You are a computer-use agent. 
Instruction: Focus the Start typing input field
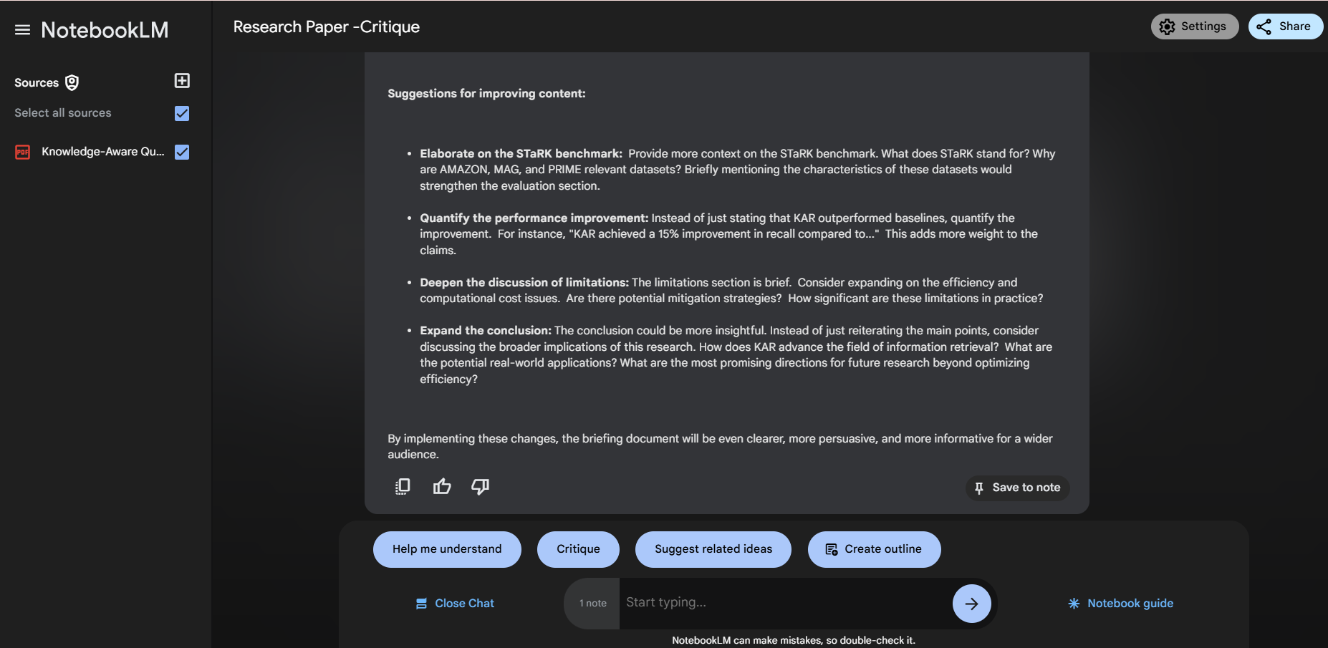(x=785, y=603)
